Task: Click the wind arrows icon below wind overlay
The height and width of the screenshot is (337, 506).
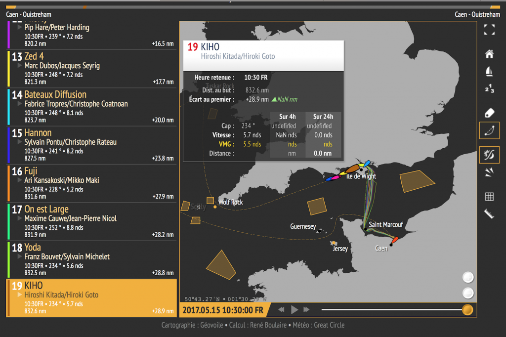Action: pos(489,172)
